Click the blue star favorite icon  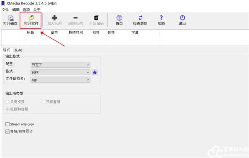[95, 73]
